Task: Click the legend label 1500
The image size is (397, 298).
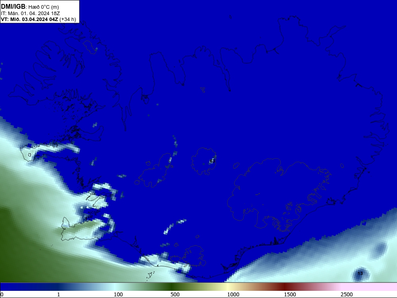Action: [290, 294]
